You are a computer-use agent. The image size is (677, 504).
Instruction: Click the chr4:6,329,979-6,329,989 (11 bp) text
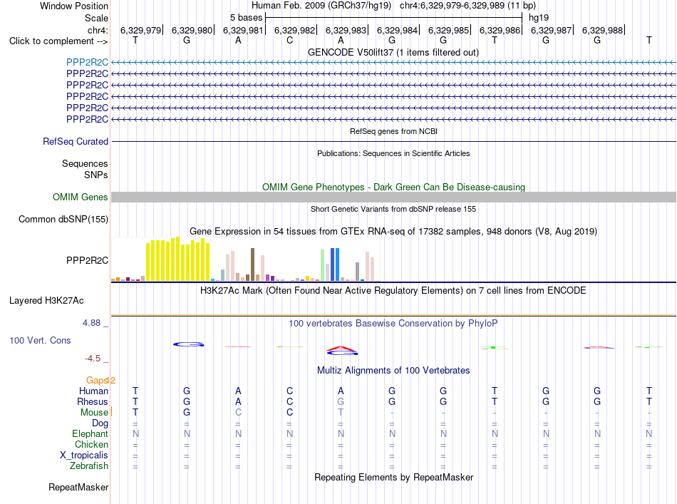pyautogui.click(x=467, y=6)
